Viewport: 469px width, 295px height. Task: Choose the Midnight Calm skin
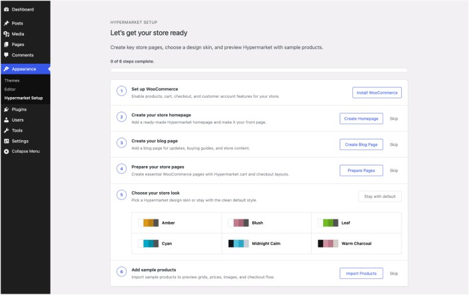pyautogui.click(x=266, y=244)
